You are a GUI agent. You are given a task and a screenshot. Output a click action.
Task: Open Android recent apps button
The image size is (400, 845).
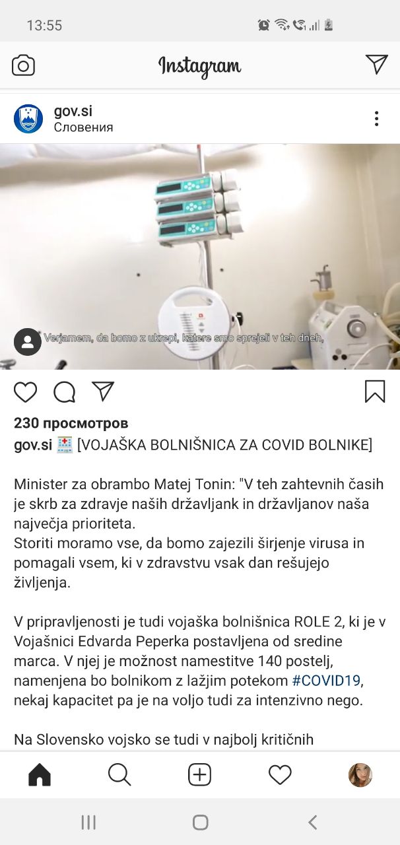(88, 822)
